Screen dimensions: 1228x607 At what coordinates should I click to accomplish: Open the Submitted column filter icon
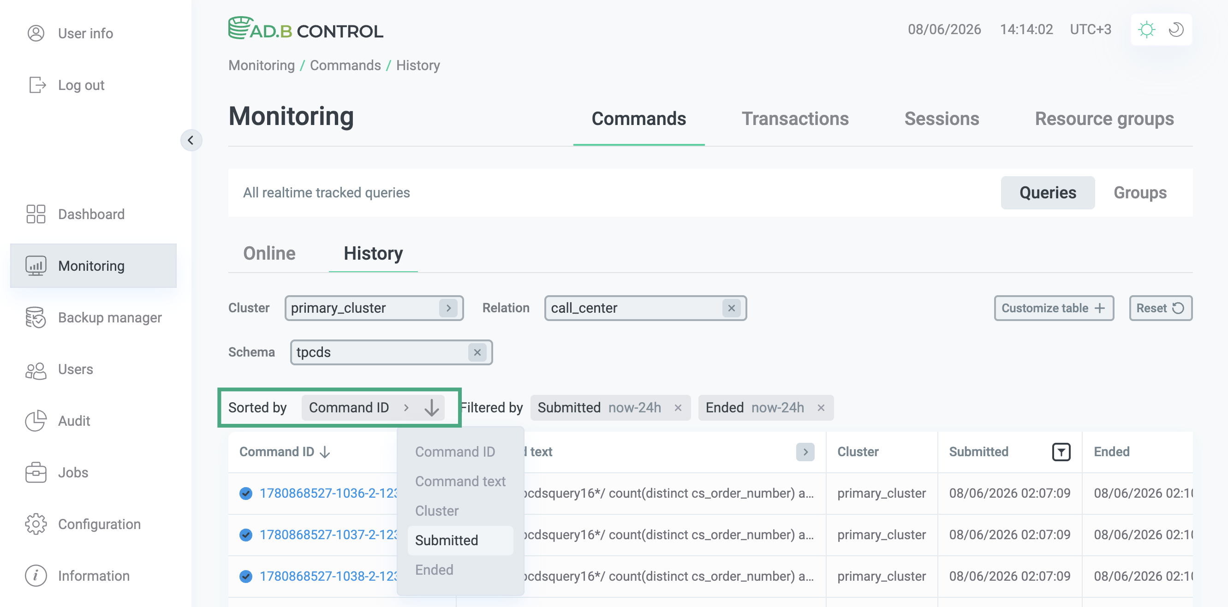(x=1061, y=452)
